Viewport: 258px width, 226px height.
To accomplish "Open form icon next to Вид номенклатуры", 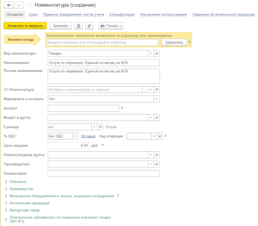I will coord(157,53).
